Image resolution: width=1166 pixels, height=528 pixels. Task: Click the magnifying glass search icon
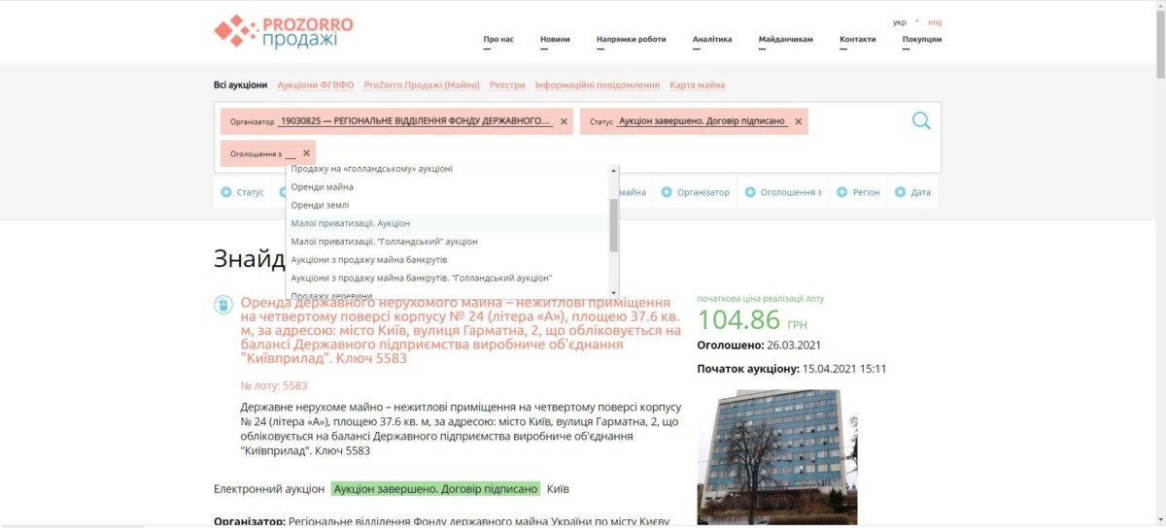[920, 121]
